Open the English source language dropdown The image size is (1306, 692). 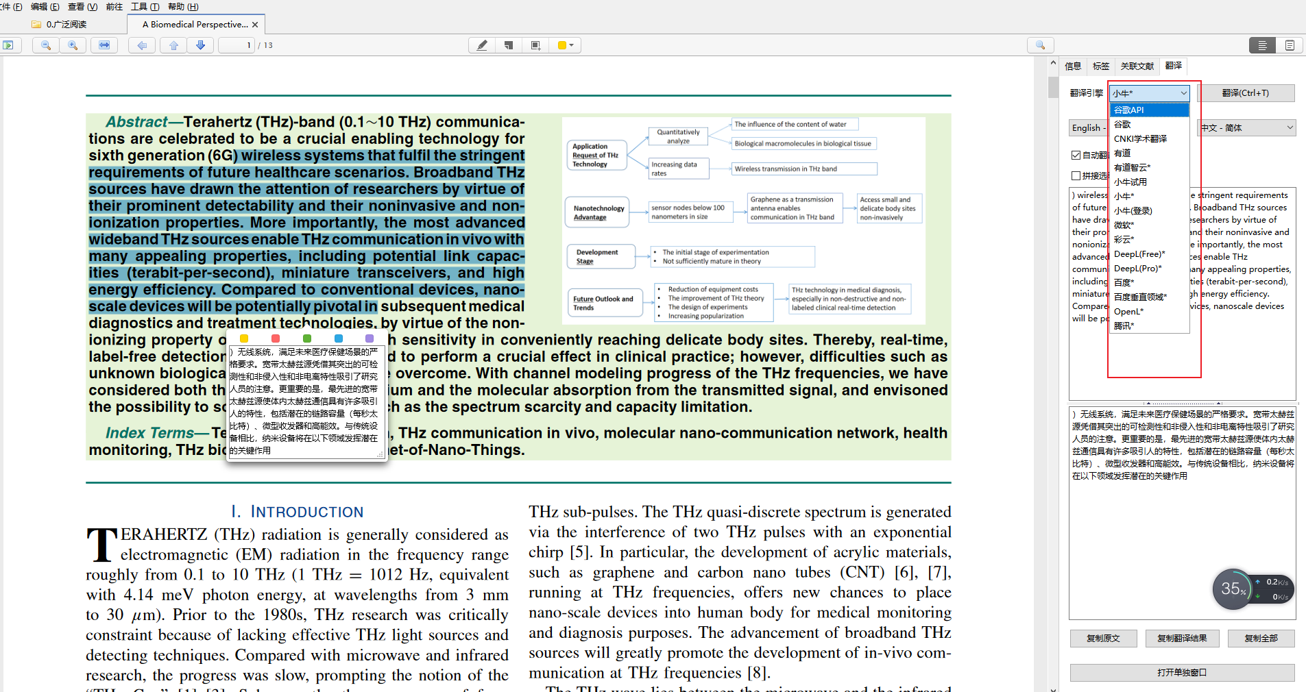click(x=1089, y=128)
